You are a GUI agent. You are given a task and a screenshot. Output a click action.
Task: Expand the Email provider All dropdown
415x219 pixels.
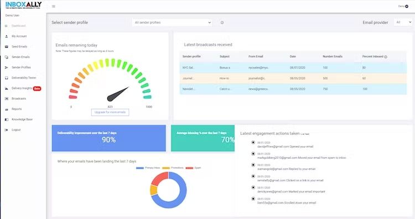coord(403,22)
